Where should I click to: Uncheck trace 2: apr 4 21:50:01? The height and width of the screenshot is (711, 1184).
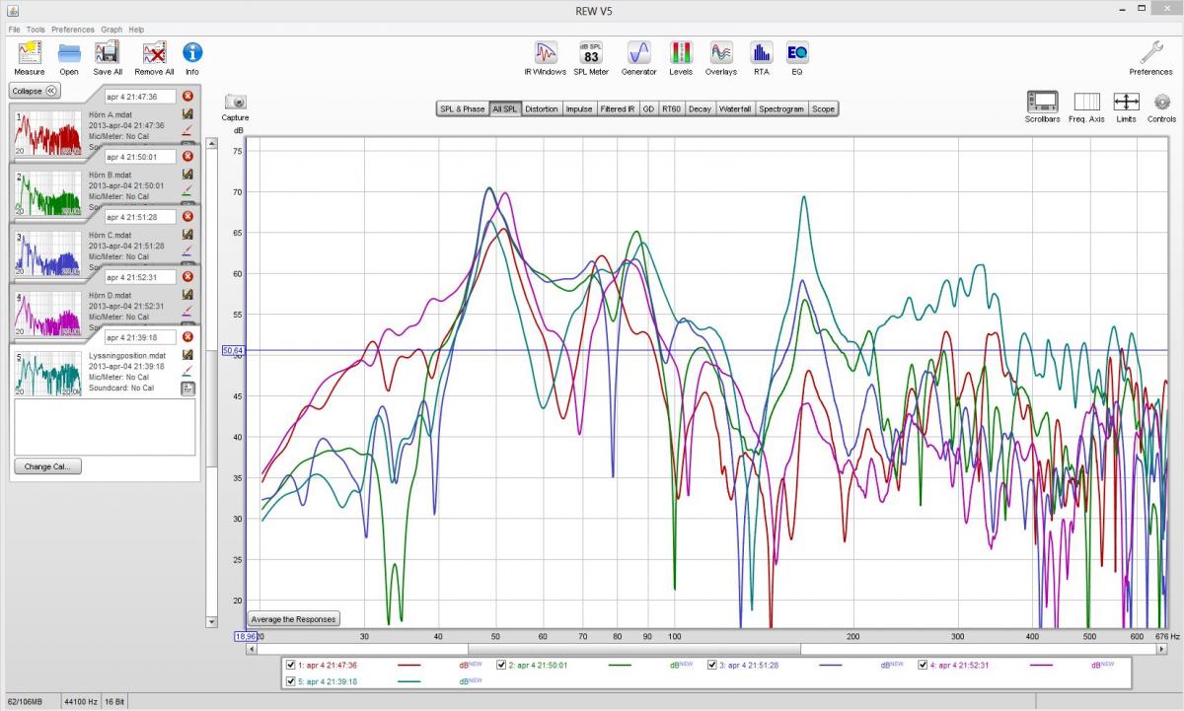point(502,665)
